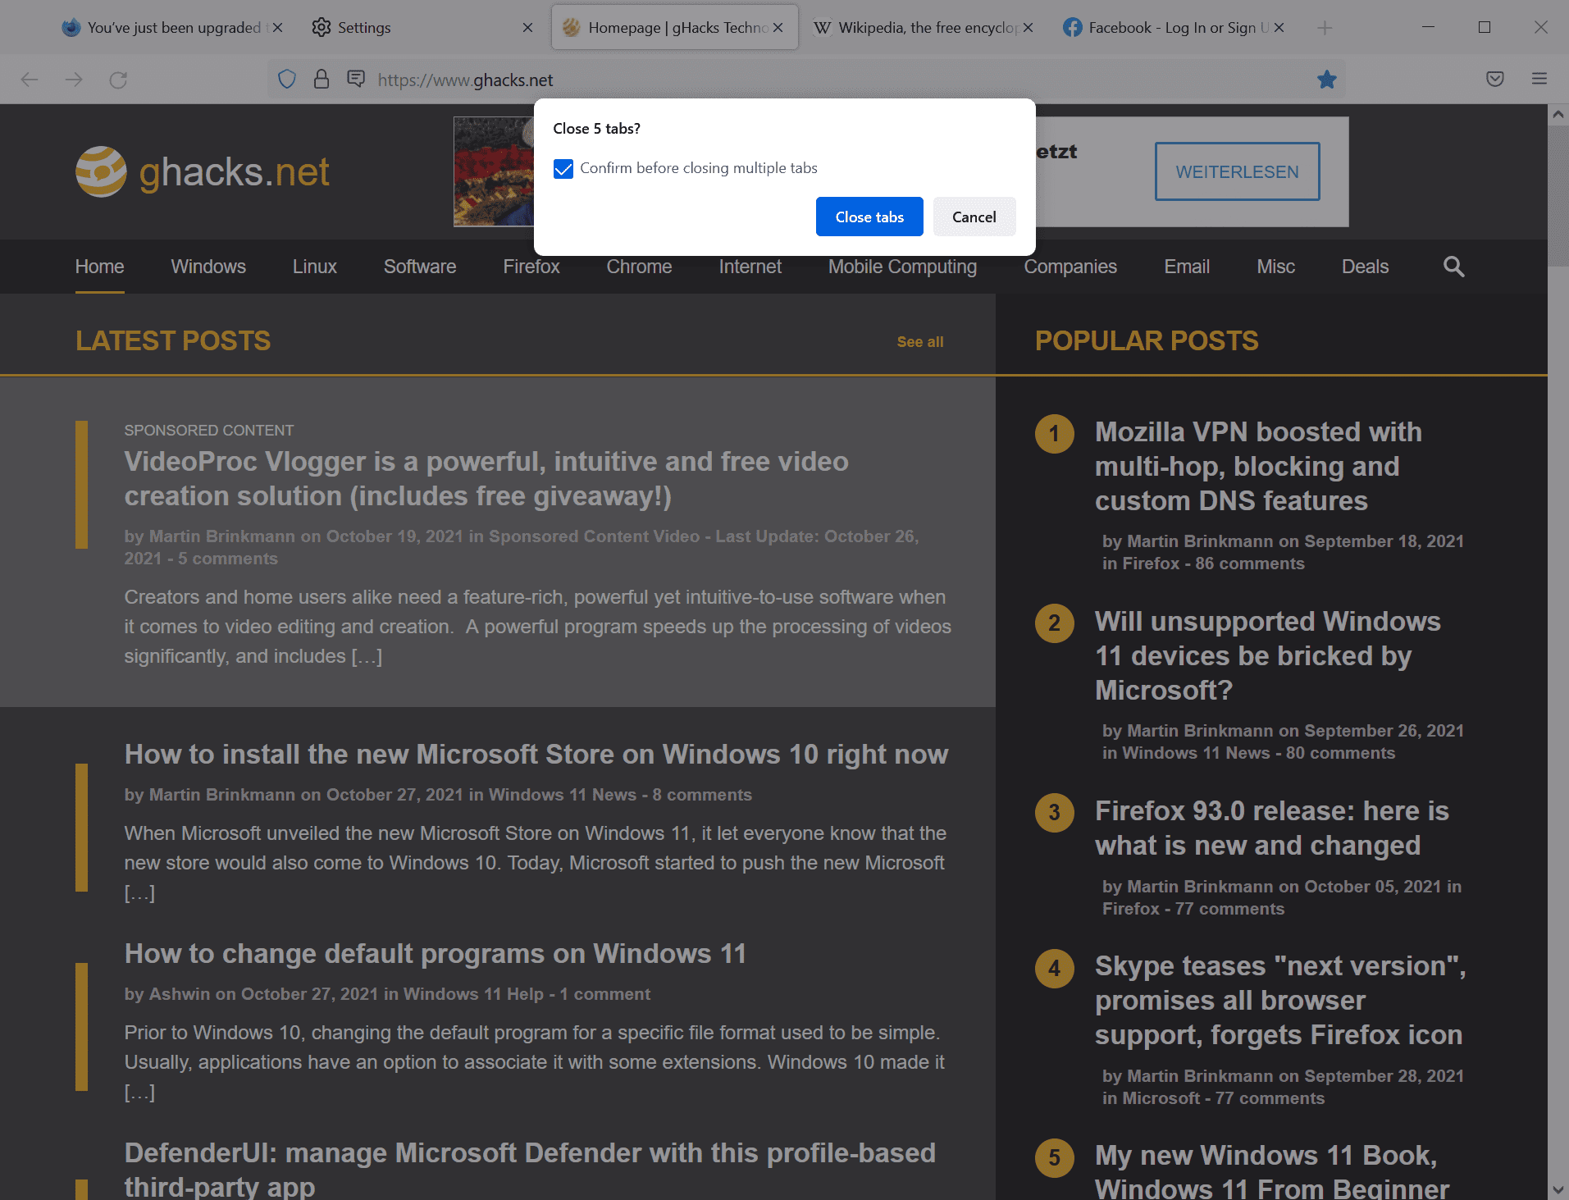
Task: Click the page scrollbar thumb
Action: (1558, 197)
